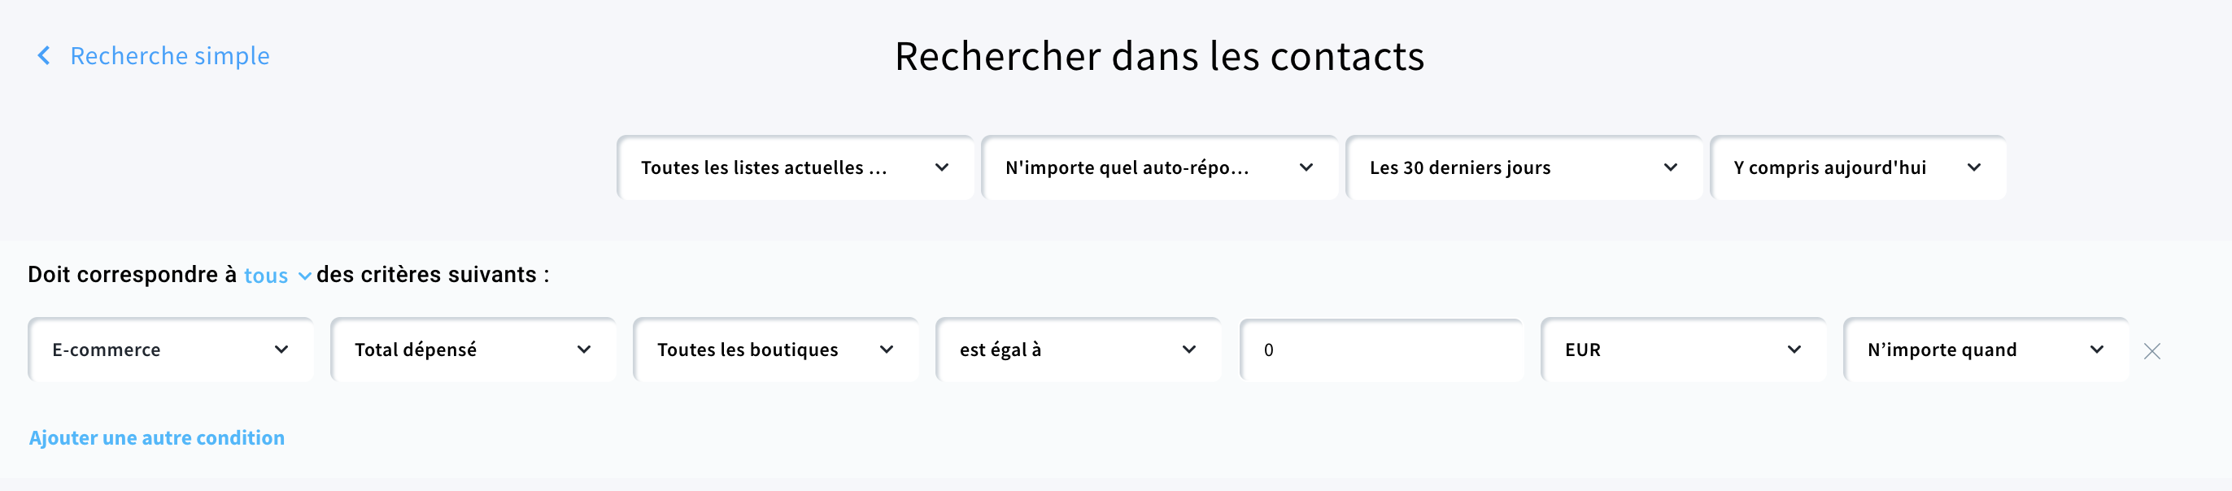Open the Y compris aujourd'hui dropdown
Viewport: 2232px width, 491px height.
[1857, 167]
